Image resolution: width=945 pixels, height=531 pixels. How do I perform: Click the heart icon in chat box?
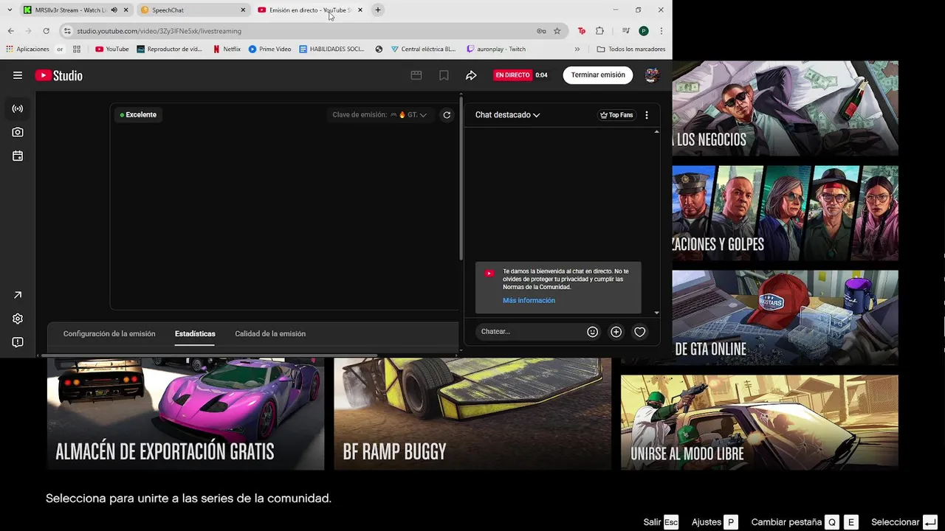(x=640, y=332)
